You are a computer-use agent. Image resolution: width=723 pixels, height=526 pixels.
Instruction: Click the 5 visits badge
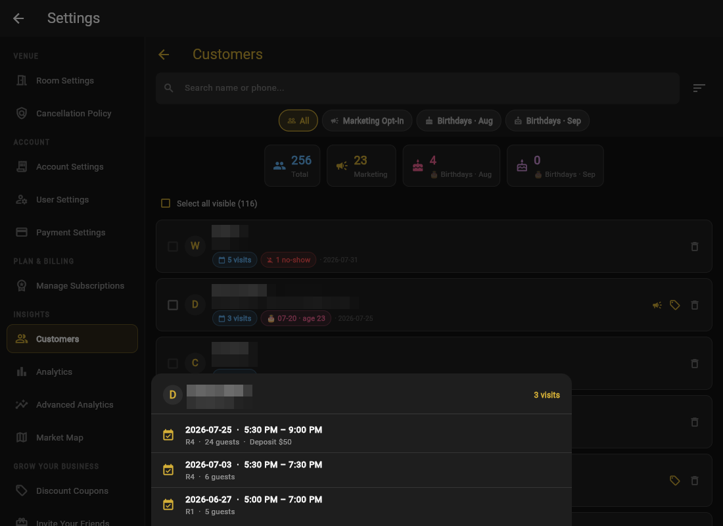point(235,260)
